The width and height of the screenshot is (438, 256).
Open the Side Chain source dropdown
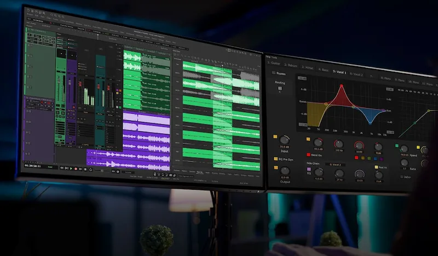click(334, 164)
